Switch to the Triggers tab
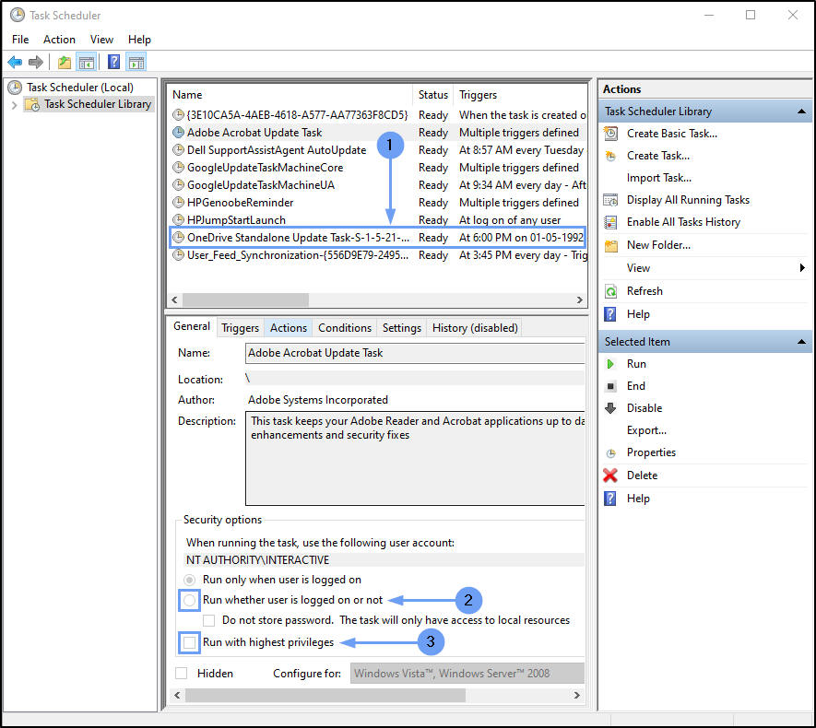This screenshot has height=728, width=816. pyautogui.click(x=240, y=328)
